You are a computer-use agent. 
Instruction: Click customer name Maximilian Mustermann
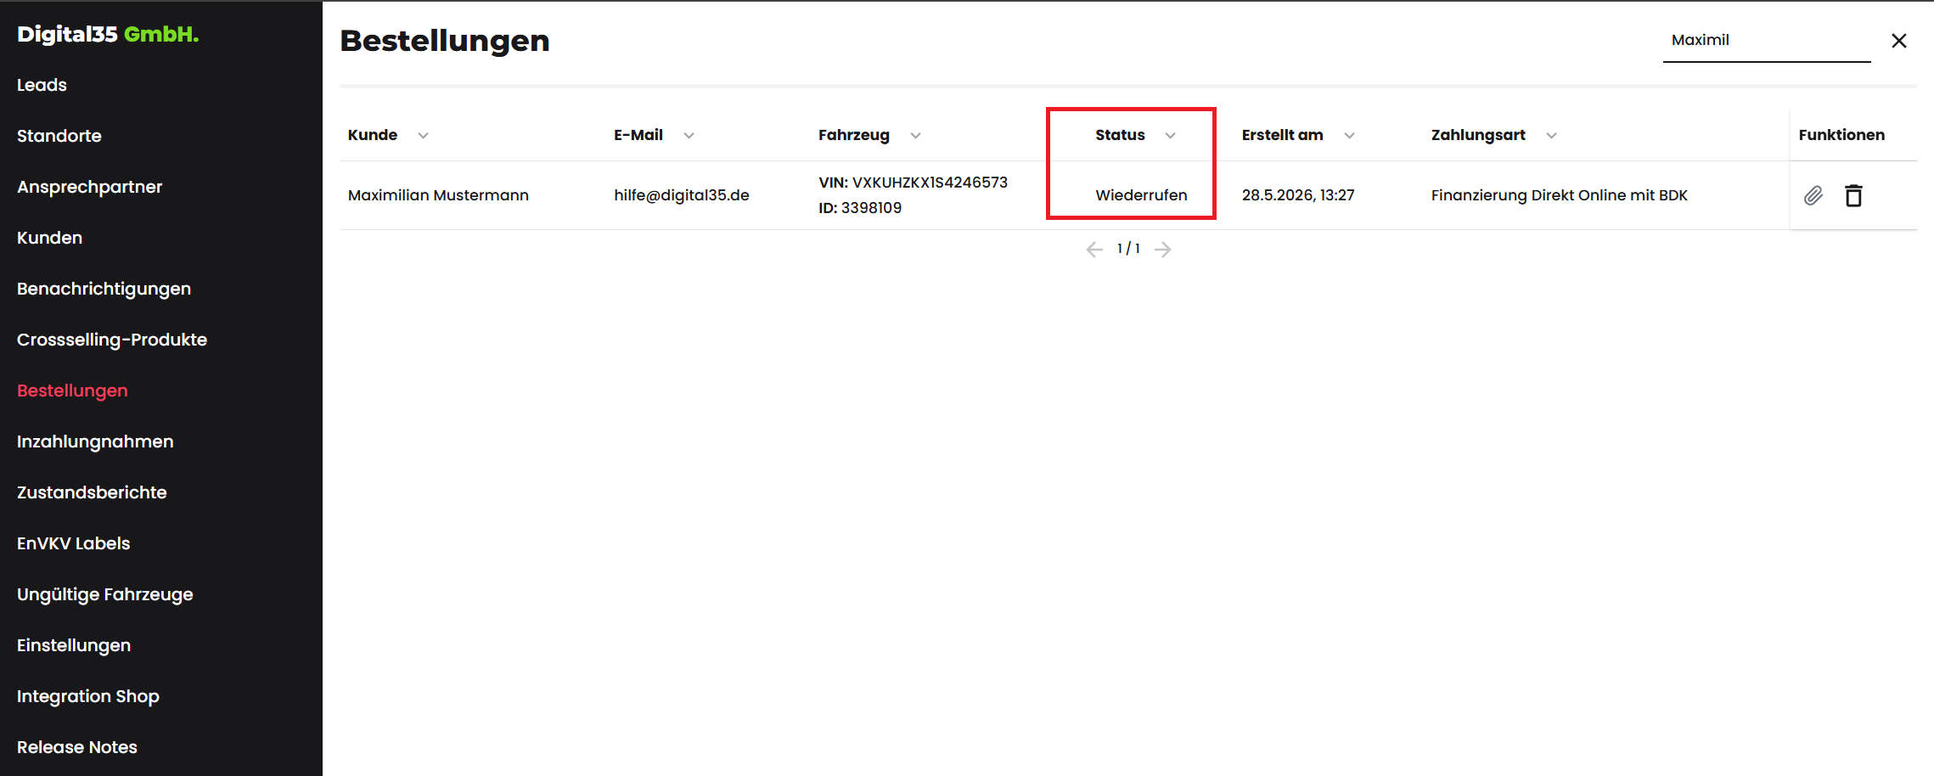438,195
